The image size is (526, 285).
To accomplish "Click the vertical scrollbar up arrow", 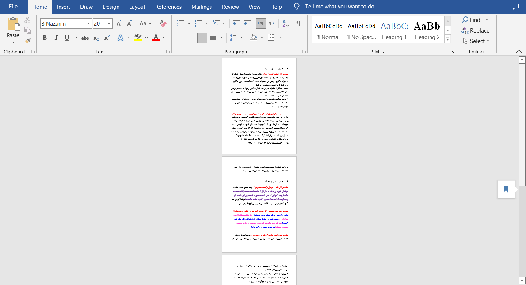I will point(522,60).
